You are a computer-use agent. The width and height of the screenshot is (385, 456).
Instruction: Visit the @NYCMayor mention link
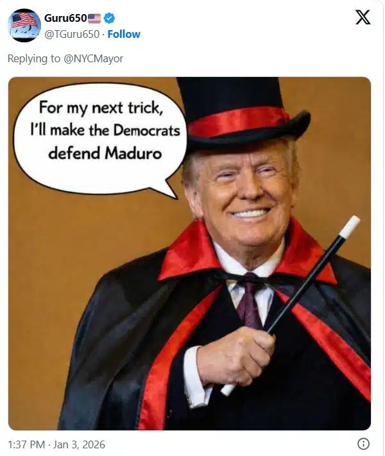click(96, 58)
